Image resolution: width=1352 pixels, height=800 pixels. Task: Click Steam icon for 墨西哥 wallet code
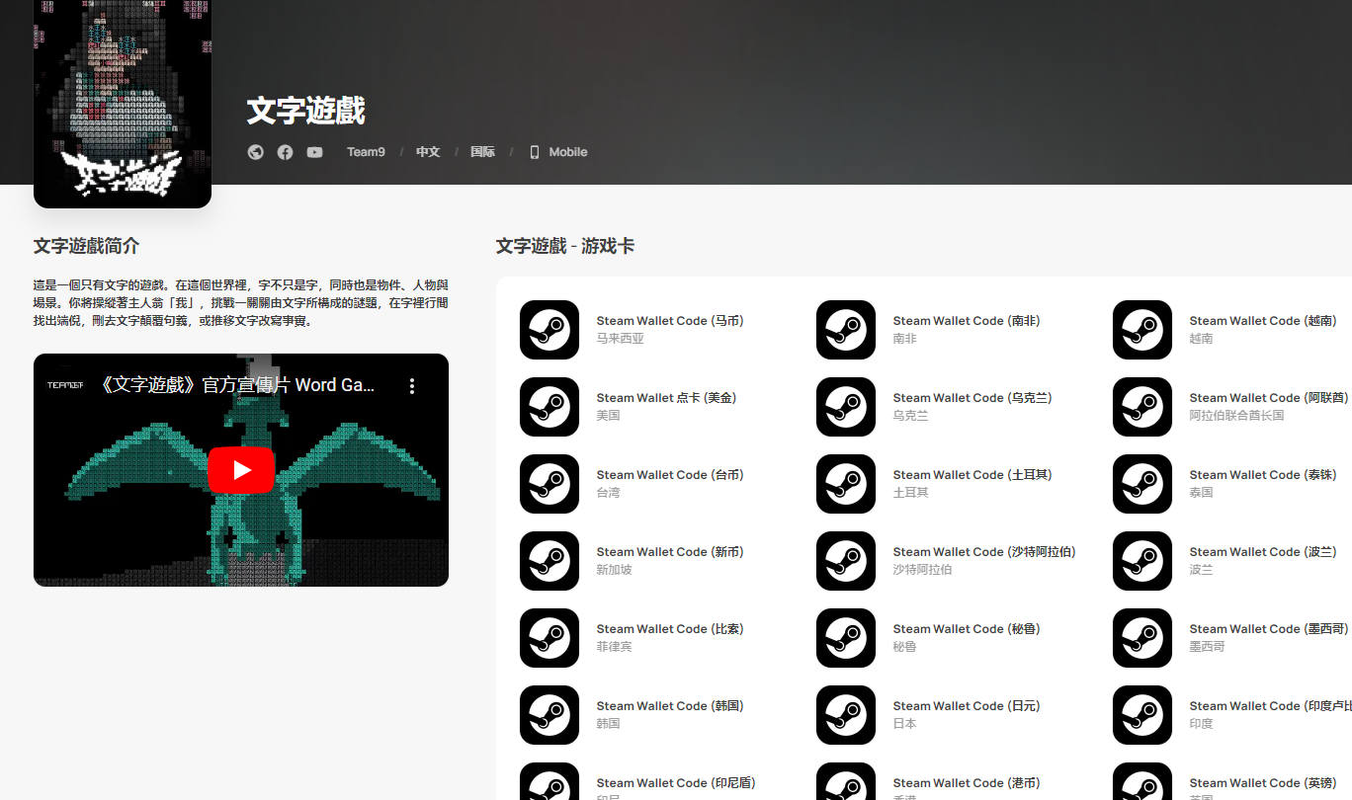click(1142, 638)
